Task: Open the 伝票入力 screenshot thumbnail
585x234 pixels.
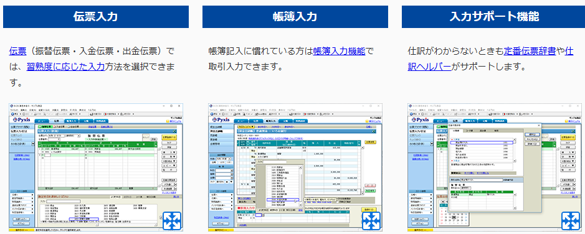Action: [x=96, y=167]
